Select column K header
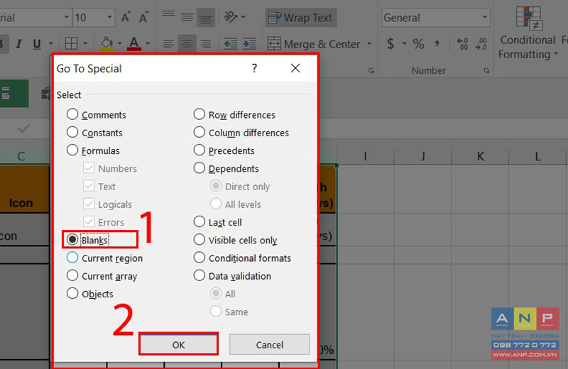The image size is (568, 369). coord(481,156)
